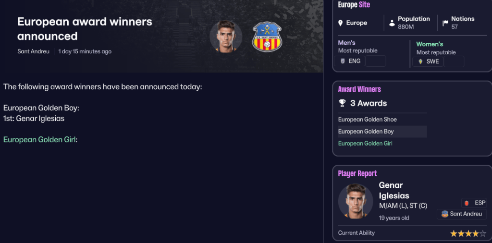Select the ENG most reputable men's nation

(x=350, y=61)
